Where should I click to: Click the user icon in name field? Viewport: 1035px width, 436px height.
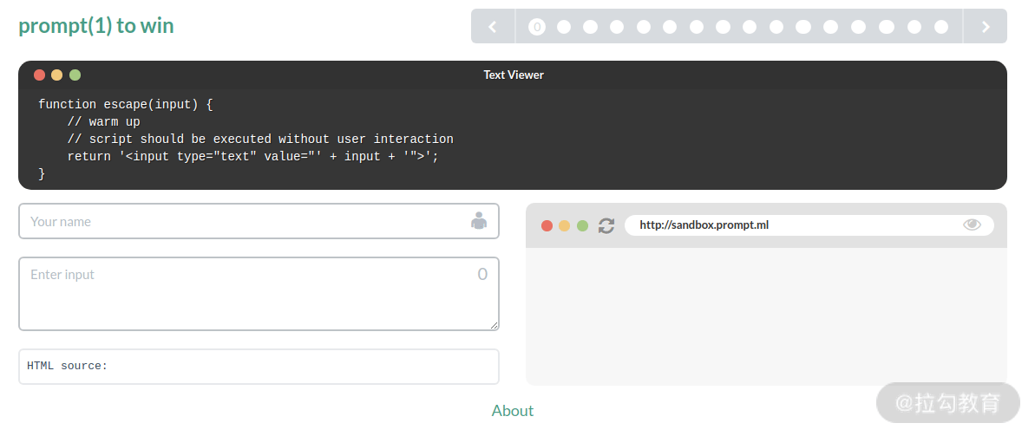(479, 221)
